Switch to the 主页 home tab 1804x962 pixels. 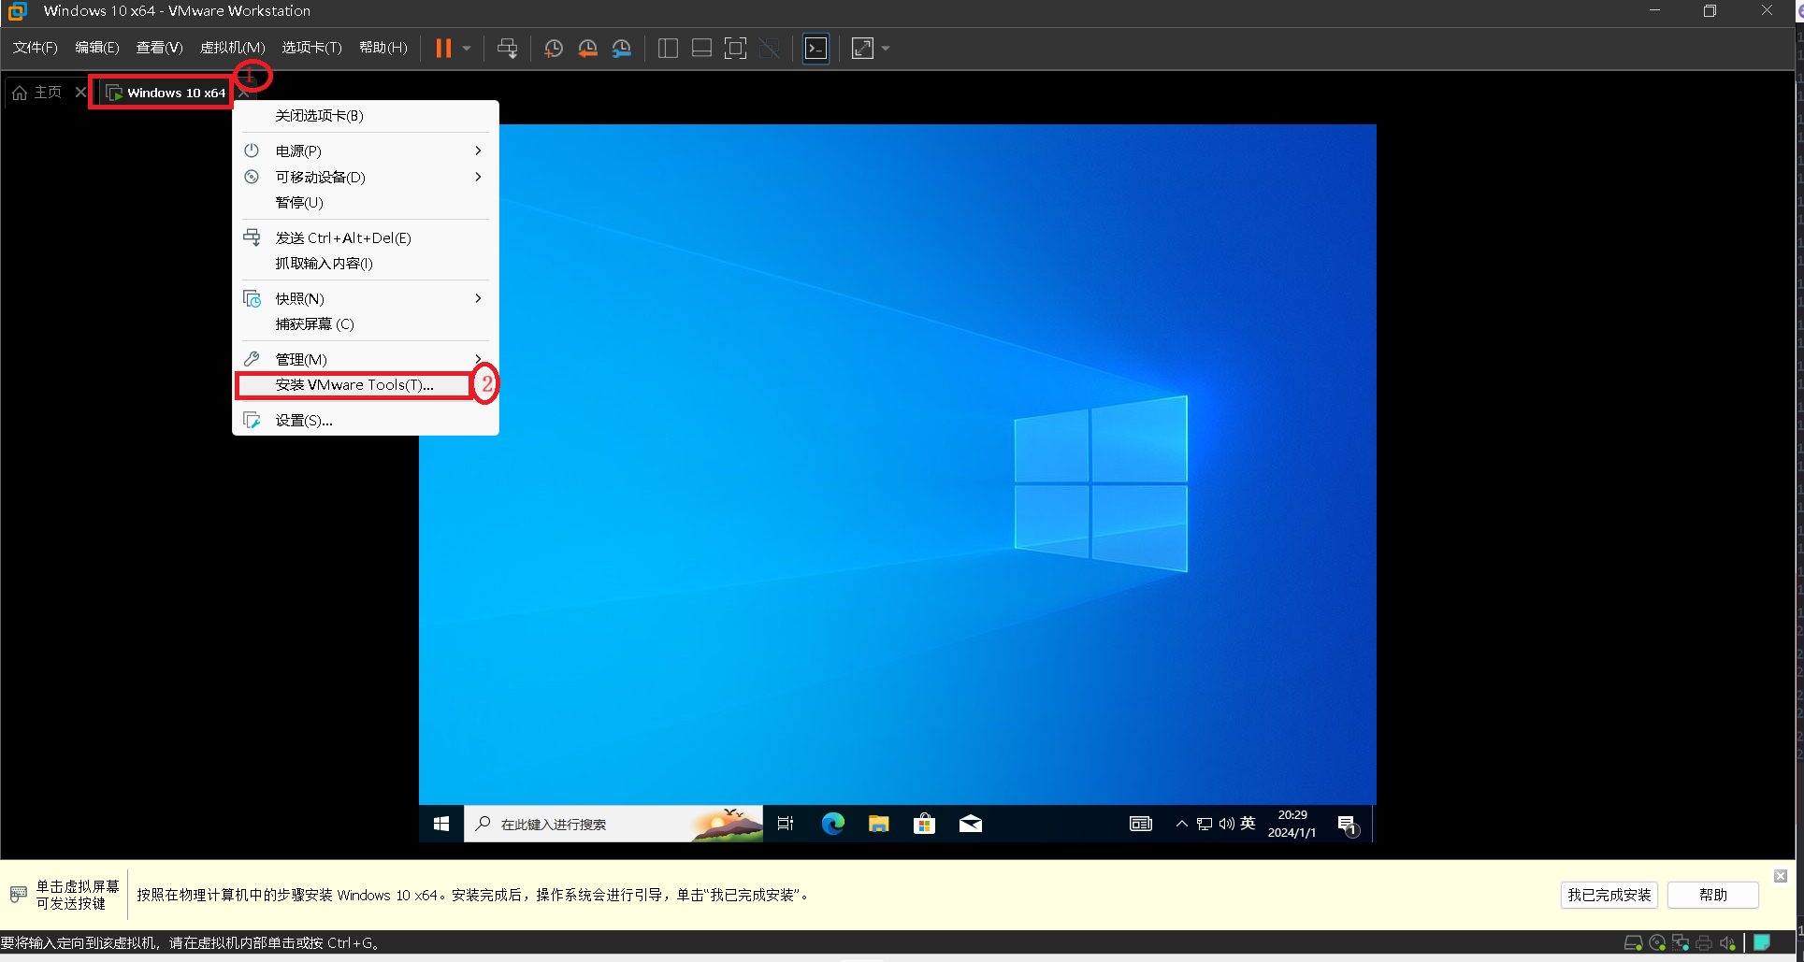tap(37, 93)
